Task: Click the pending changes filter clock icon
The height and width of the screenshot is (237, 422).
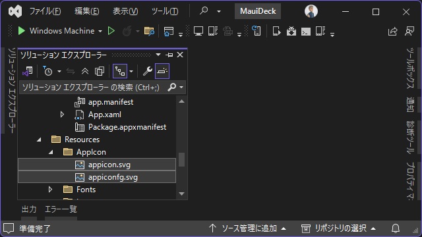Action: tap(48, 71)
